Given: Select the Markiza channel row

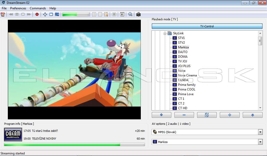Looking at the screenshot, I should [x=183, y=47].
